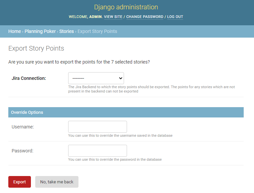Click the Username field label

[23, 127]
